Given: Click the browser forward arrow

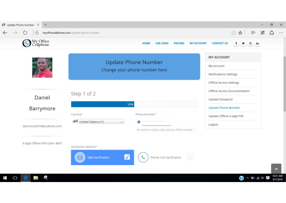Looking at the screenshot, I should pyautogui.click(x=15, y=33).
